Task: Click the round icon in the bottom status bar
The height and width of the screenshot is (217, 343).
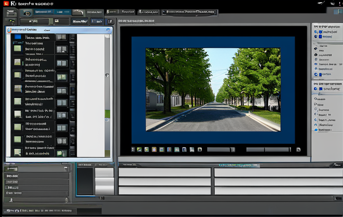Action: point(17,211)
